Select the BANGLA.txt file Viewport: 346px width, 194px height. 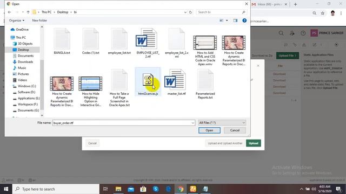[62, 41]
